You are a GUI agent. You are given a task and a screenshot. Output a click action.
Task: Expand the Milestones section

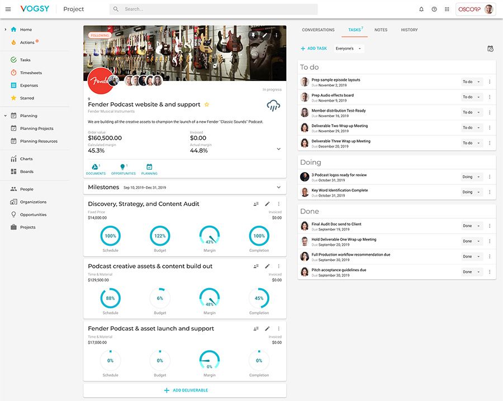[x=279, y=187]
